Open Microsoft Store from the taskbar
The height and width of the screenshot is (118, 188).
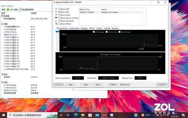point(90,115)
